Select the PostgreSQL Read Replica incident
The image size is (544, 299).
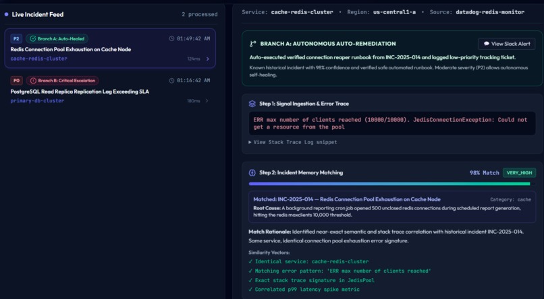tap(110, 91)
